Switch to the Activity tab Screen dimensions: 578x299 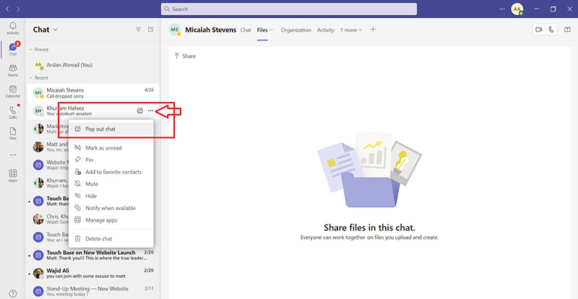pyautogui.click(x=326, y=30)
